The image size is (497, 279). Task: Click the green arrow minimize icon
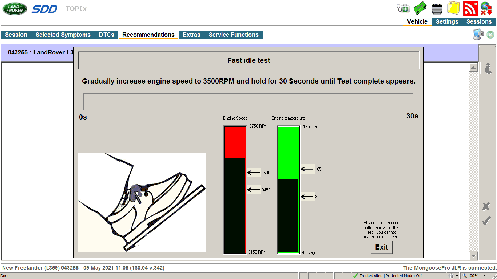coord(490,35)
